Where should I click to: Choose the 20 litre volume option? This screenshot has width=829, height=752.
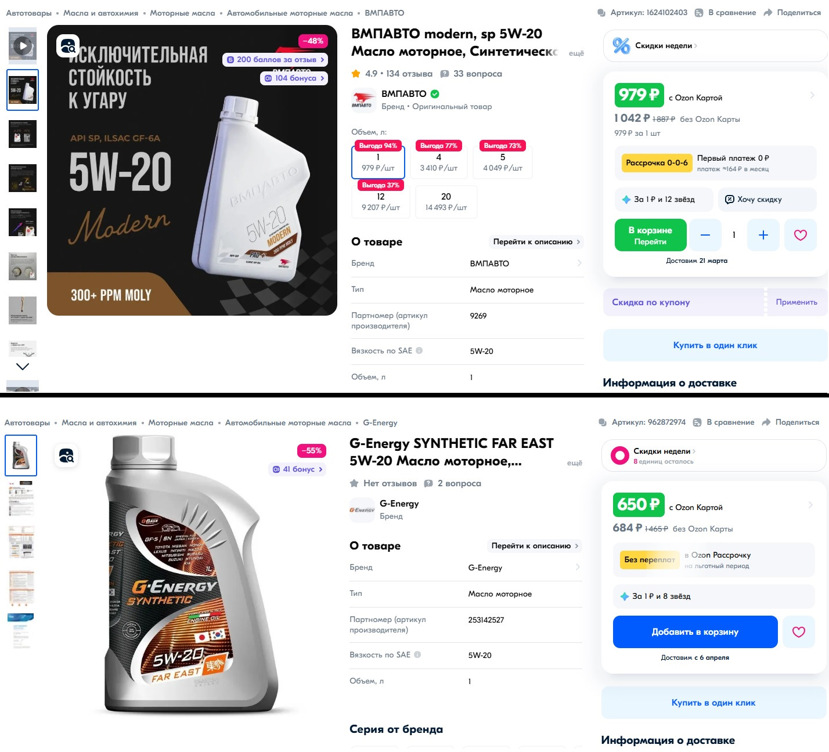446,202
